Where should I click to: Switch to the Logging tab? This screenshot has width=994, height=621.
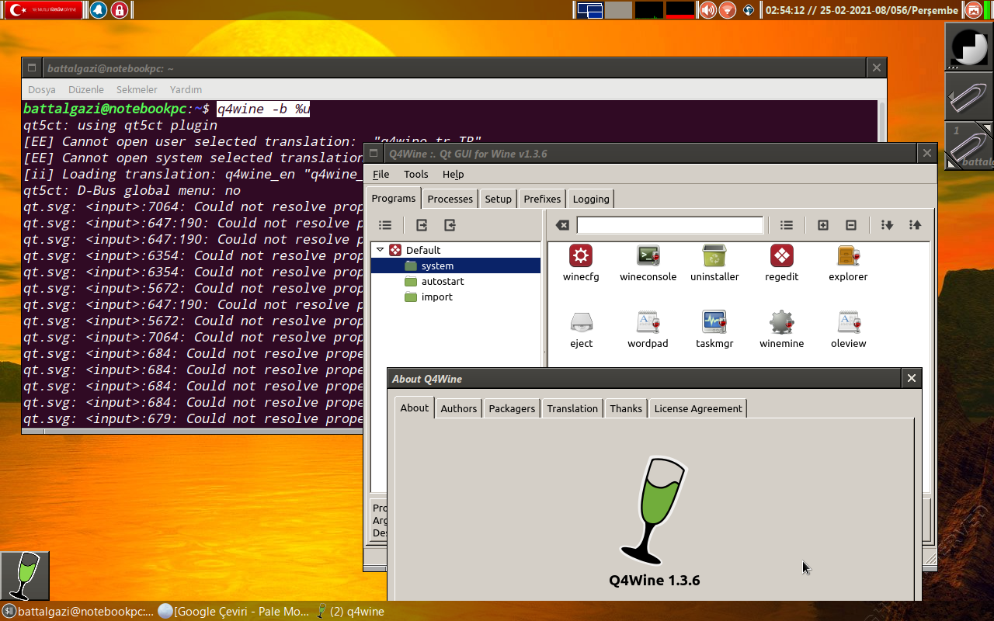[x=591, y=199]
